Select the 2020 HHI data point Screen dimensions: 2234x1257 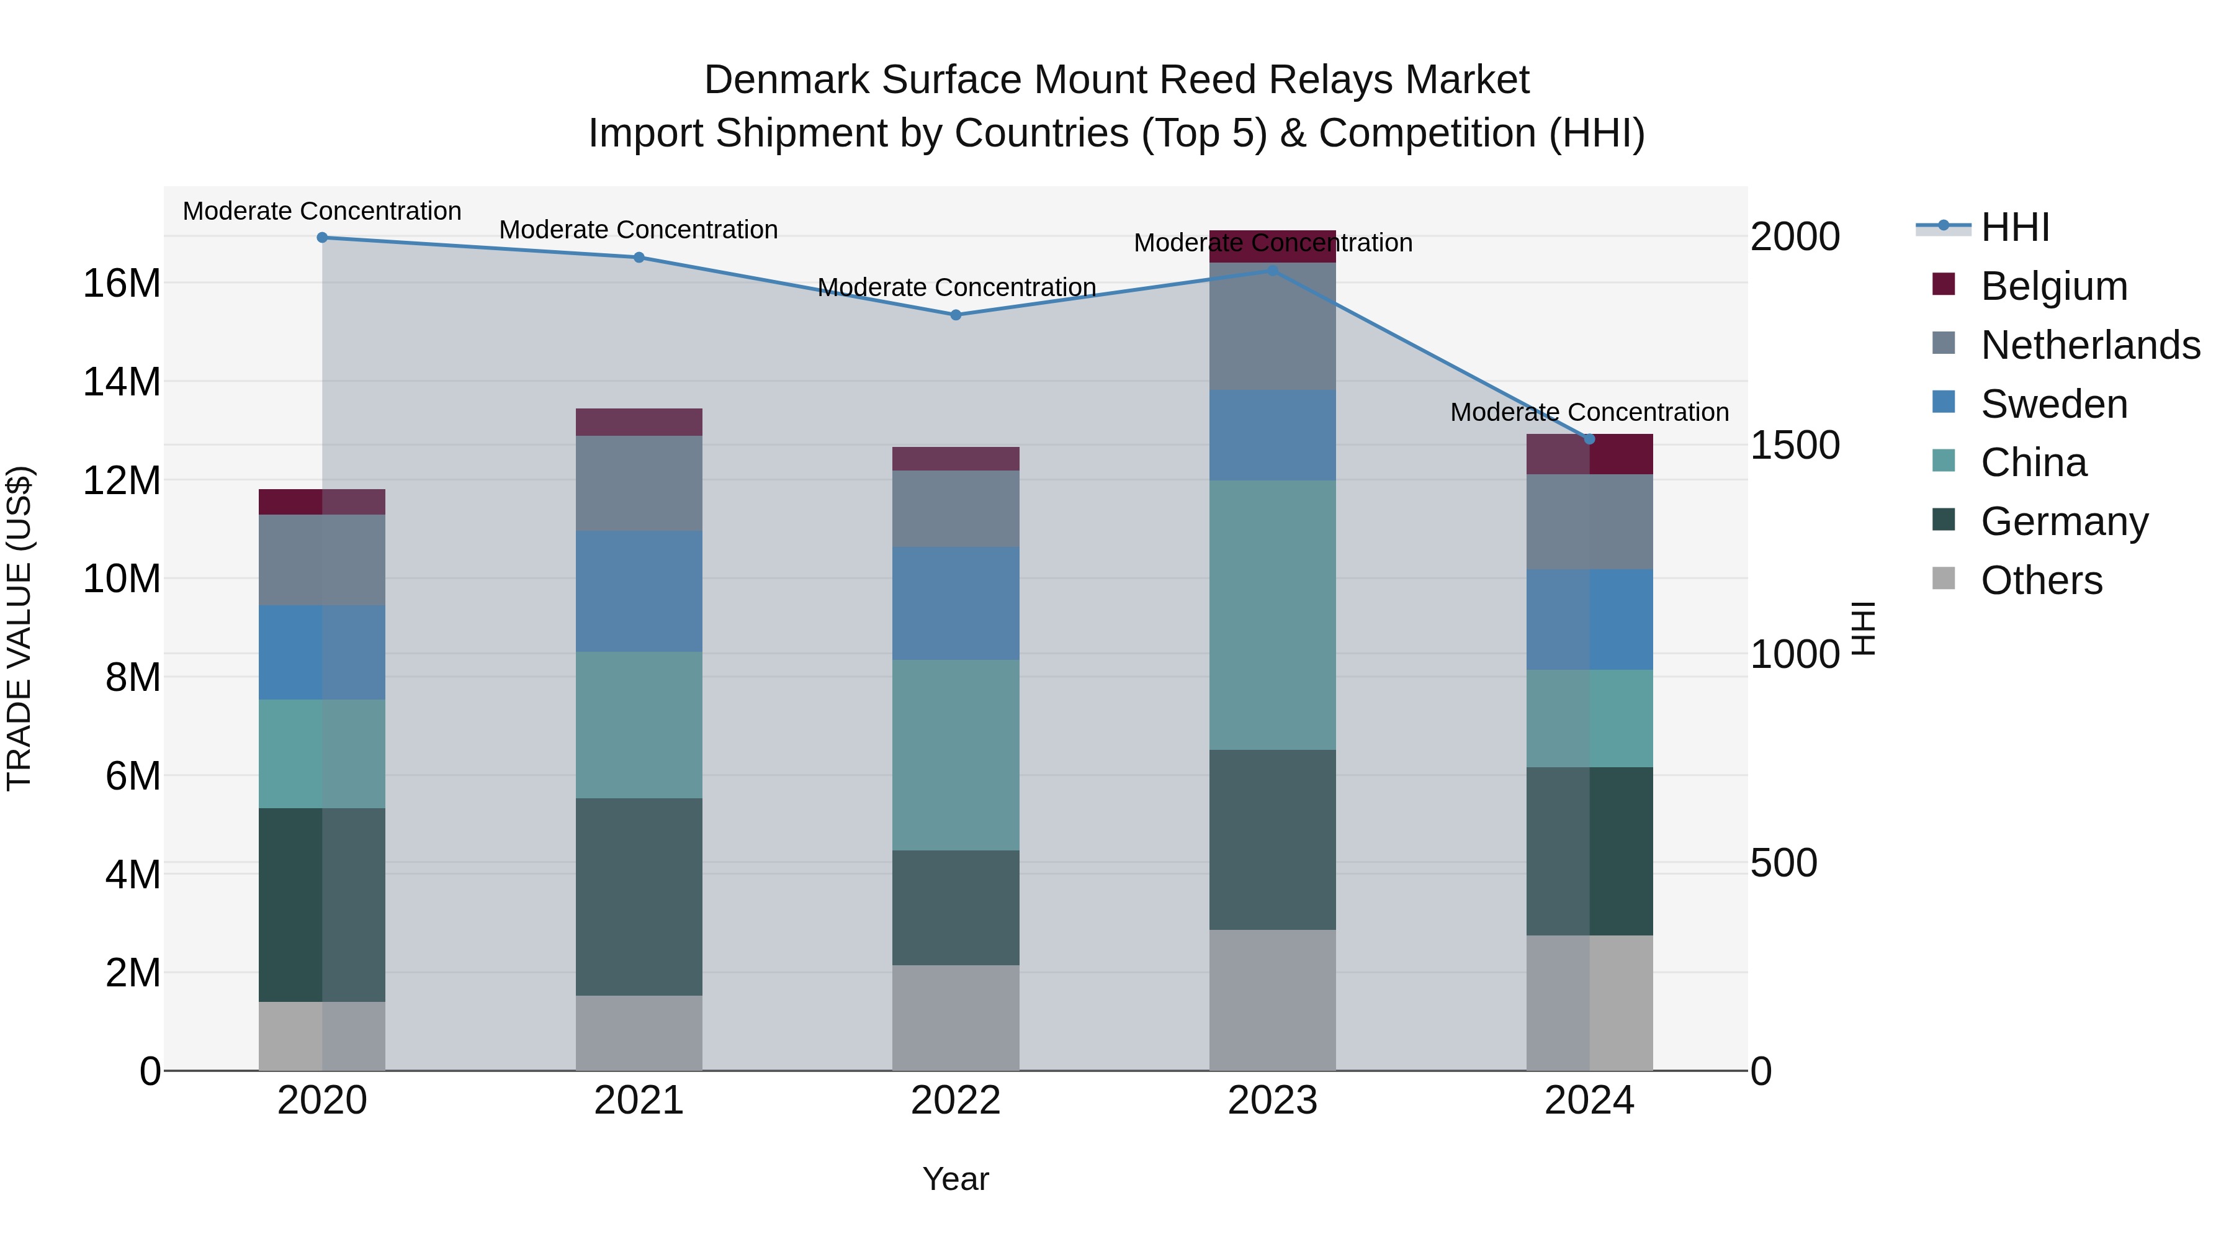(x=321, y=237)
